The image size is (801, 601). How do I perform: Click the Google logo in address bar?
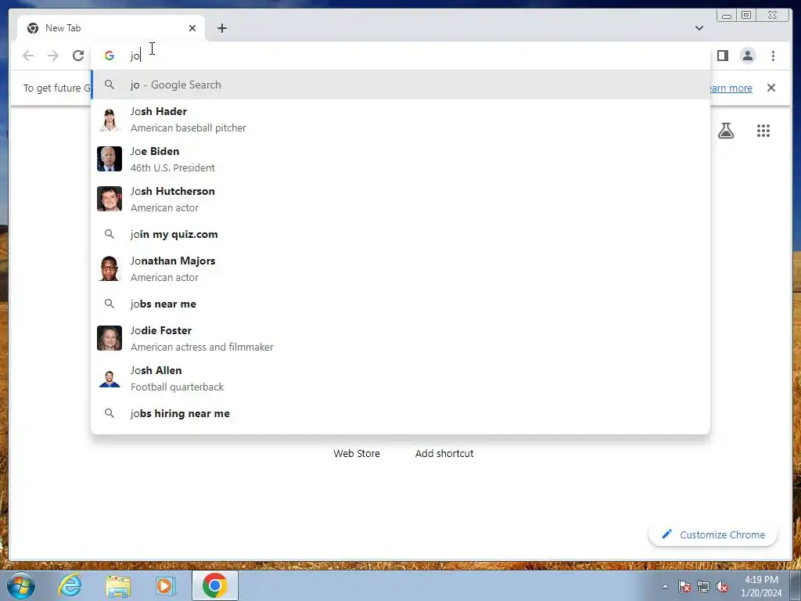point(110,56)
